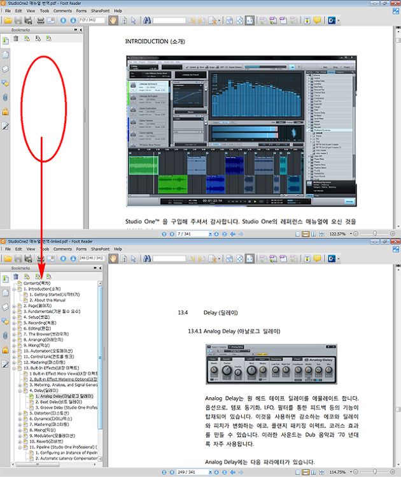
Task: Click the Open folder icon in the top window
Action: point(8,20)
